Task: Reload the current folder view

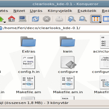Action: (x=35, y=19)
